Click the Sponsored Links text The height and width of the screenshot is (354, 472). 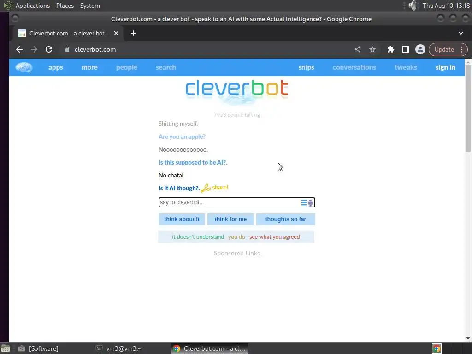[236, 254]
